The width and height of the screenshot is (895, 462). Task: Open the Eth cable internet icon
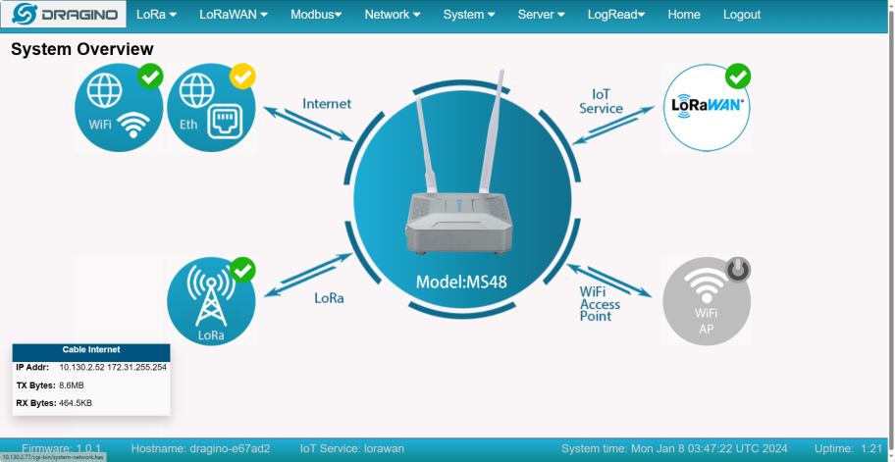pos(211,108)
